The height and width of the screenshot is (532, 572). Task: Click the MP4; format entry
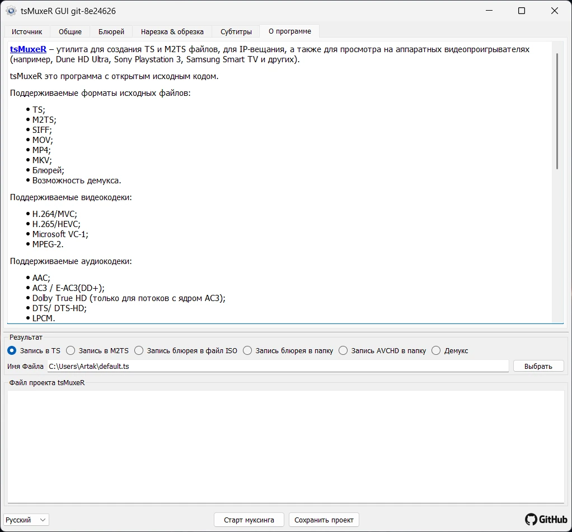pos(41,150)
